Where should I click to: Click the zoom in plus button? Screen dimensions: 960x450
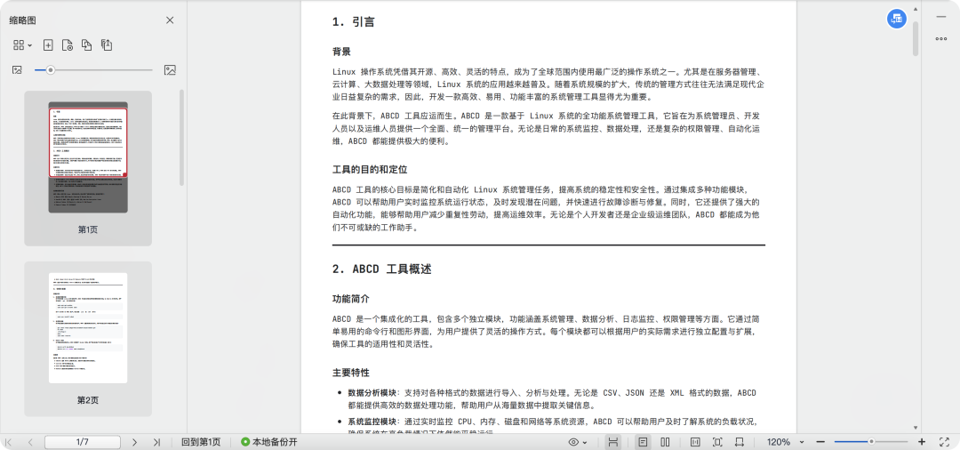[x=922, y=442]
